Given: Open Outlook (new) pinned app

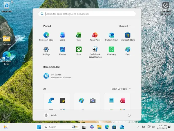Looking at the screenshot, I should coord(111,37).
